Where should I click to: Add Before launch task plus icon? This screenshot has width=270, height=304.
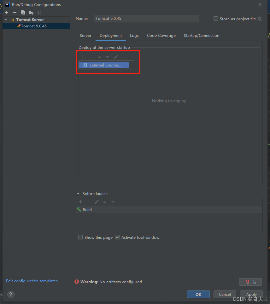pyautogui.click(x=80, y=202)
